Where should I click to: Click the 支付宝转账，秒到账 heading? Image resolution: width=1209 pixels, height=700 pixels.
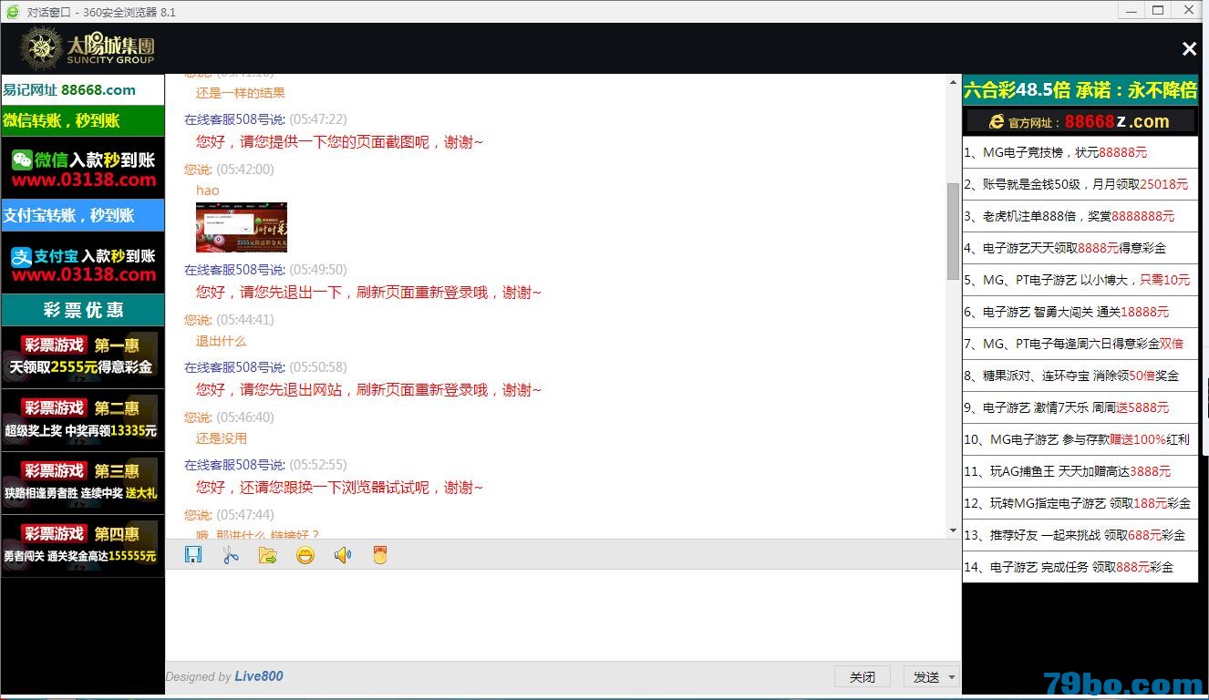(x=83, y=216)
